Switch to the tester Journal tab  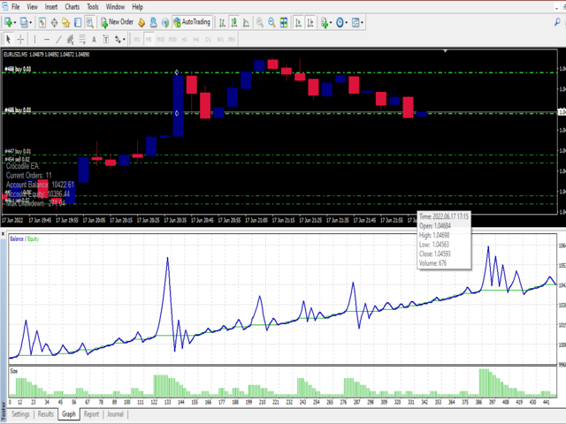[115, 414]
